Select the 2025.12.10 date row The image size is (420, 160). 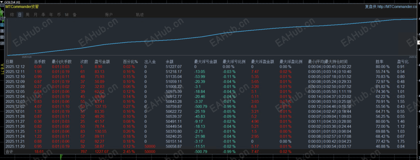[x=15, y=77]
